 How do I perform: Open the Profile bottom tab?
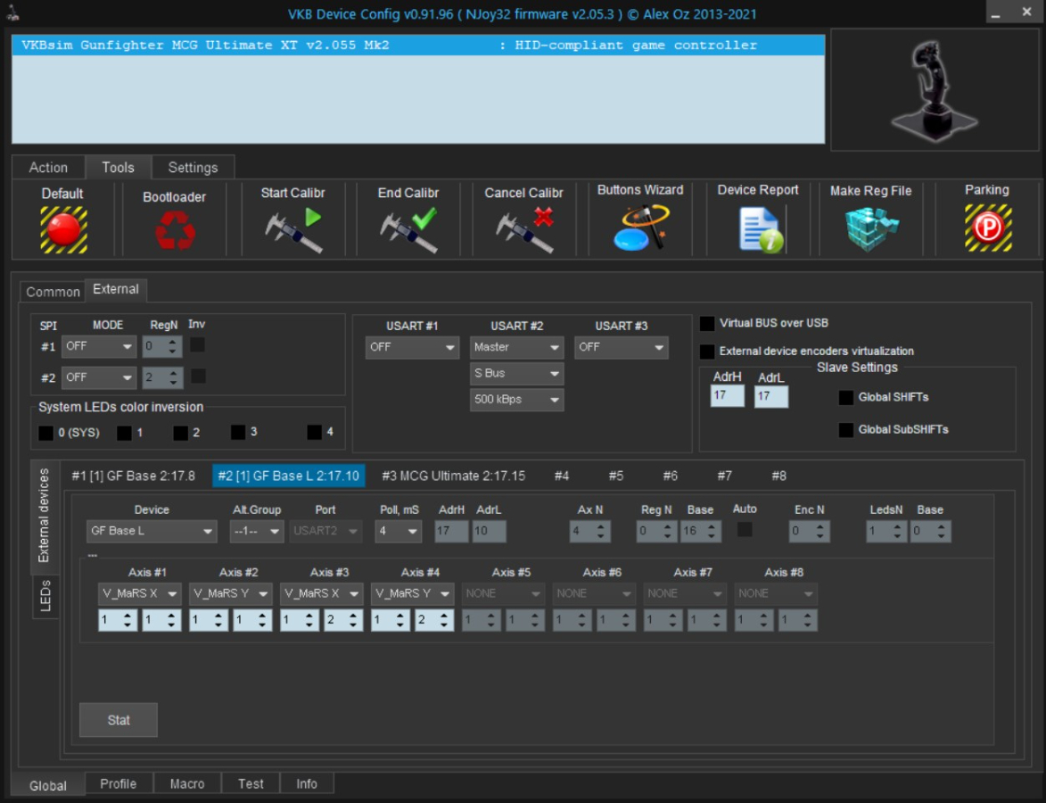(x=118, y=784)
